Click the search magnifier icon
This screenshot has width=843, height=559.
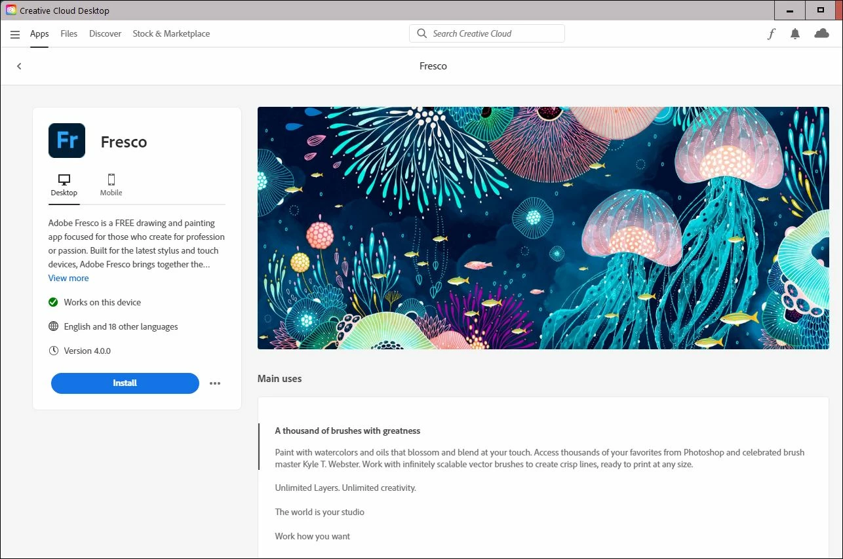421,33
